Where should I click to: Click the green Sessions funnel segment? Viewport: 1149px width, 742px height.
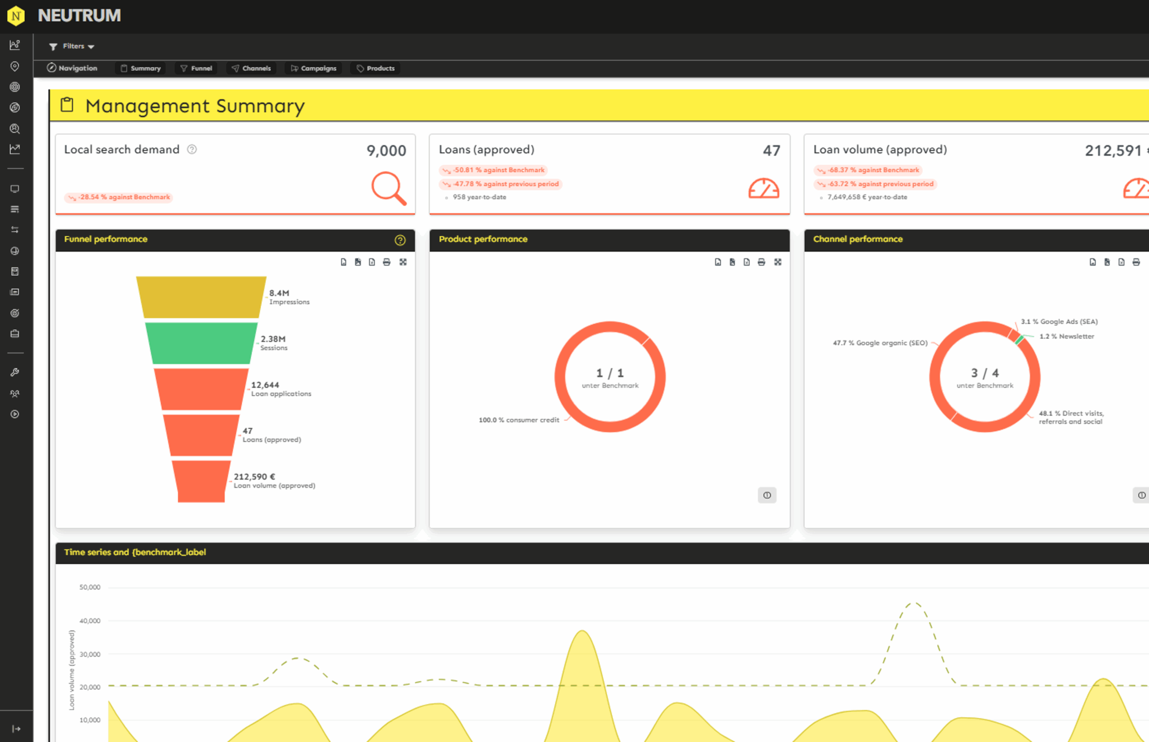pos(201,343)
